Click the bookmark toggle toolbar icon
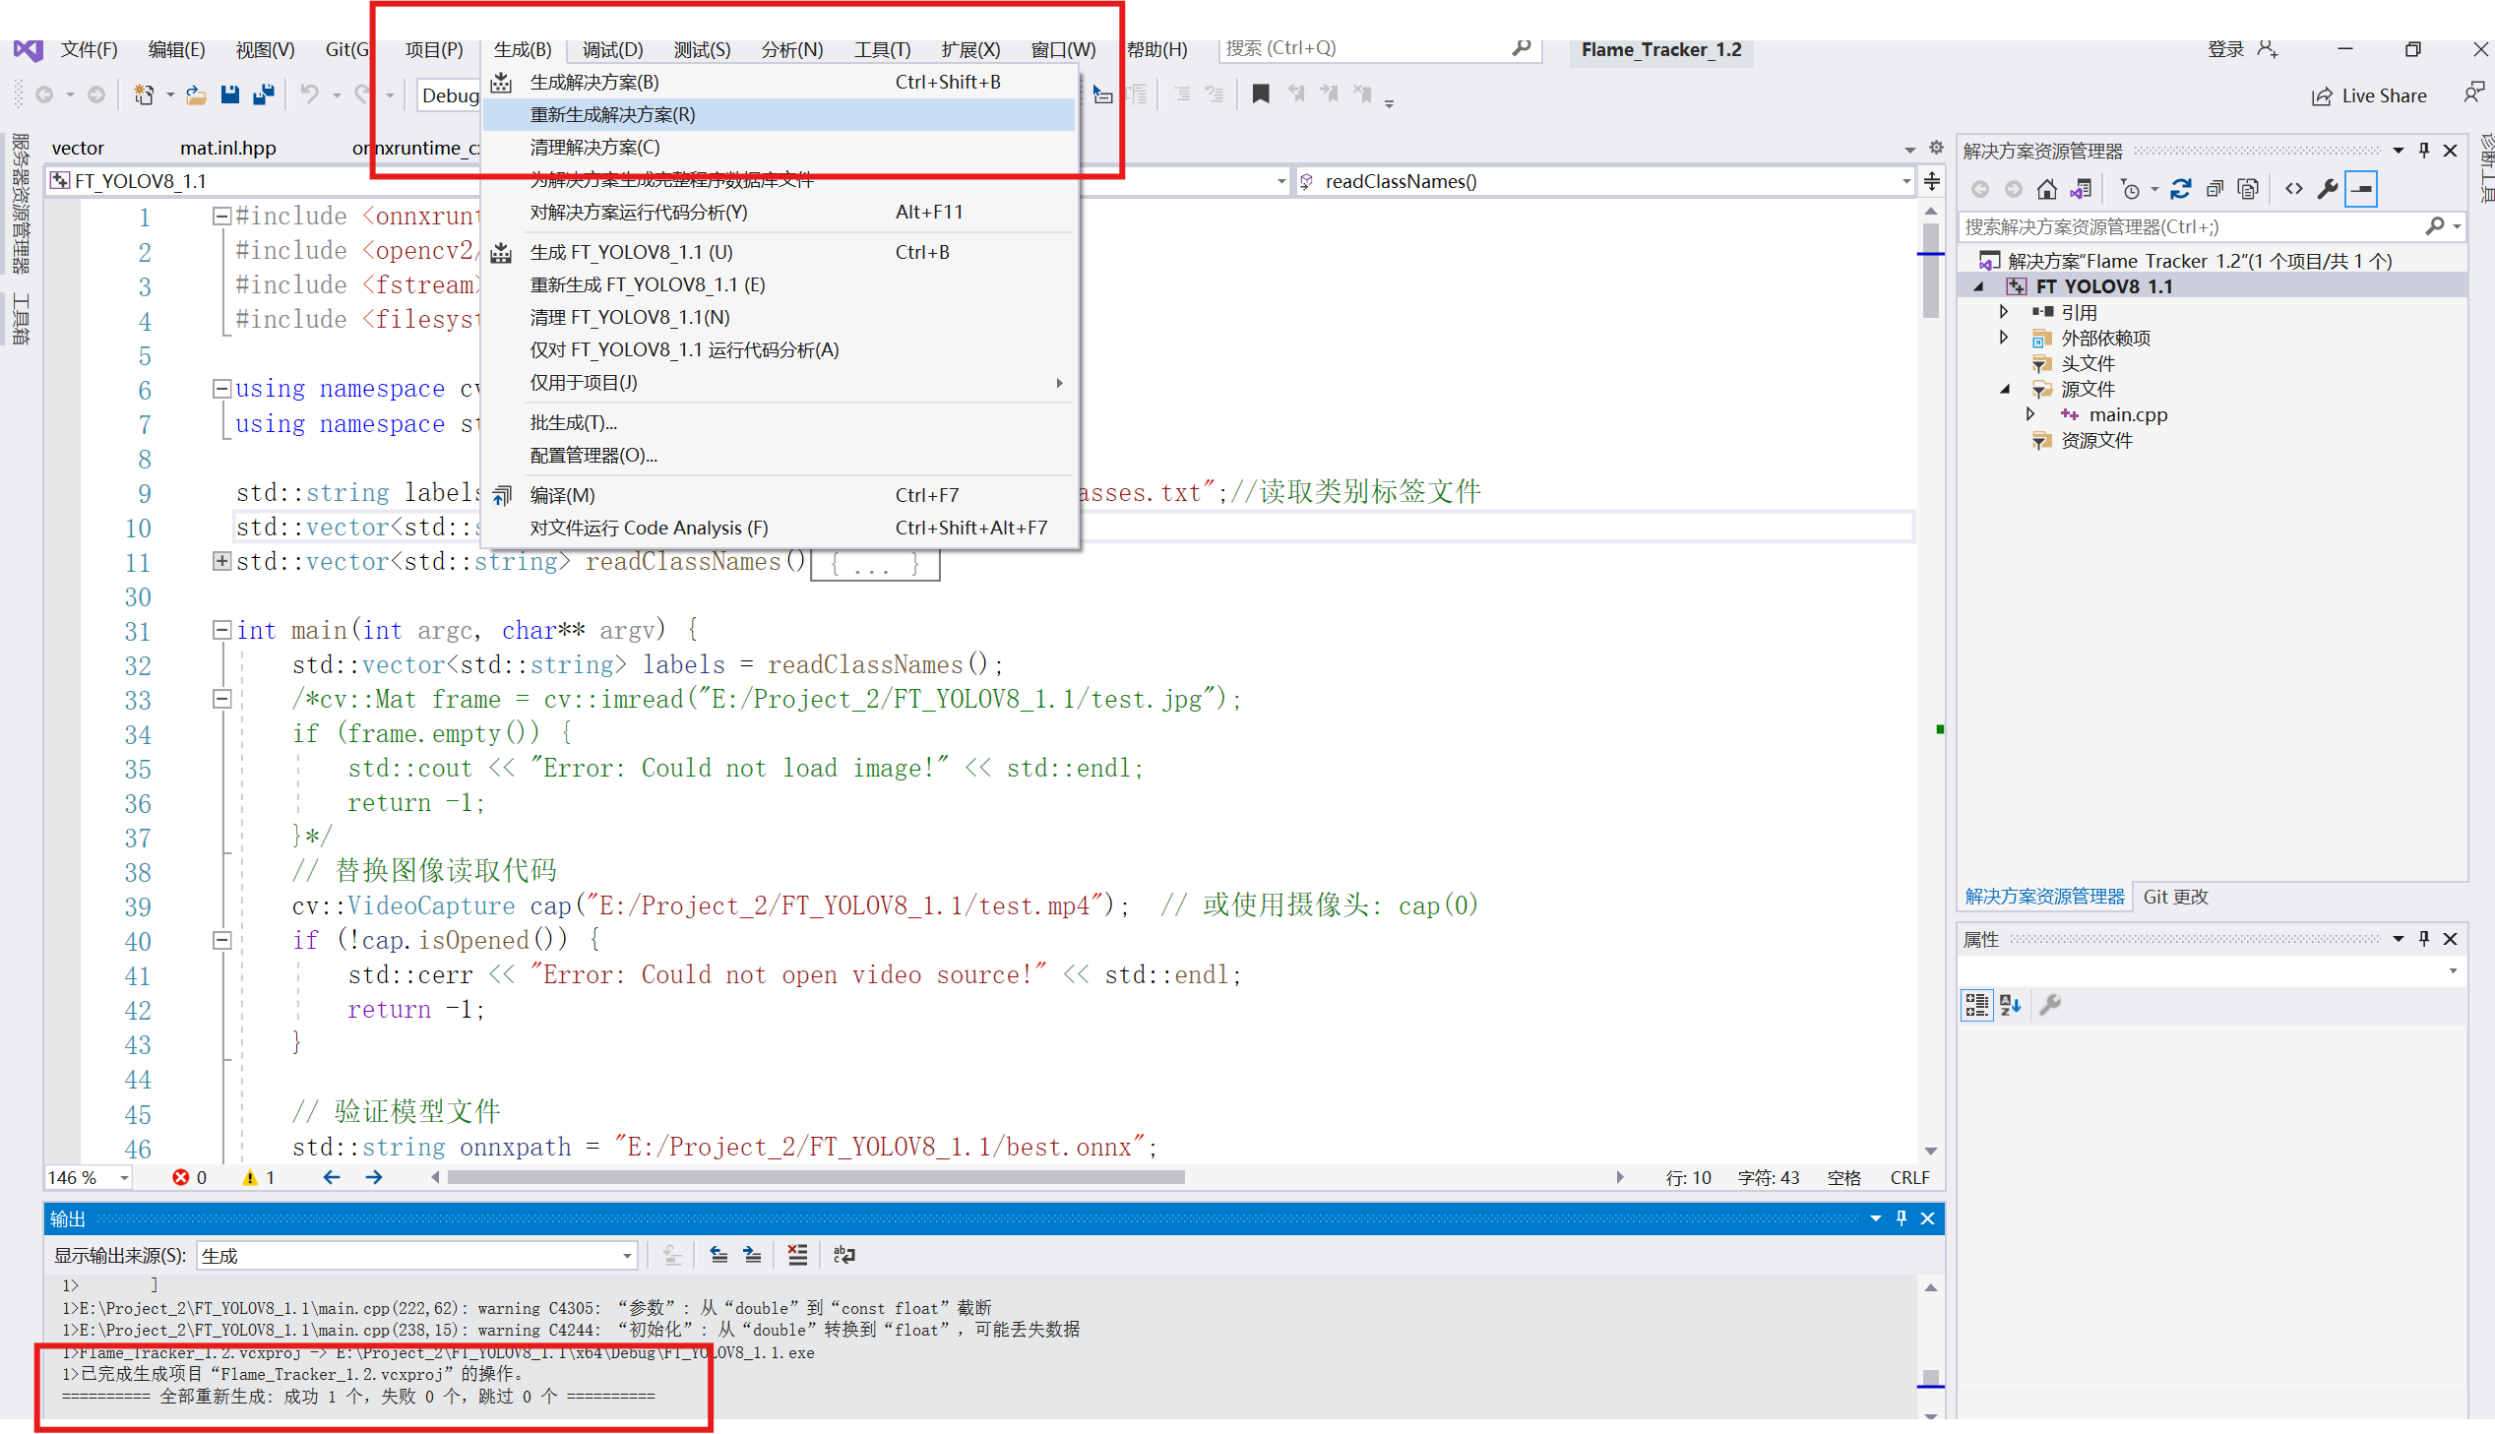This screenshot has width=2495, height=1434. click(1261, 94)
